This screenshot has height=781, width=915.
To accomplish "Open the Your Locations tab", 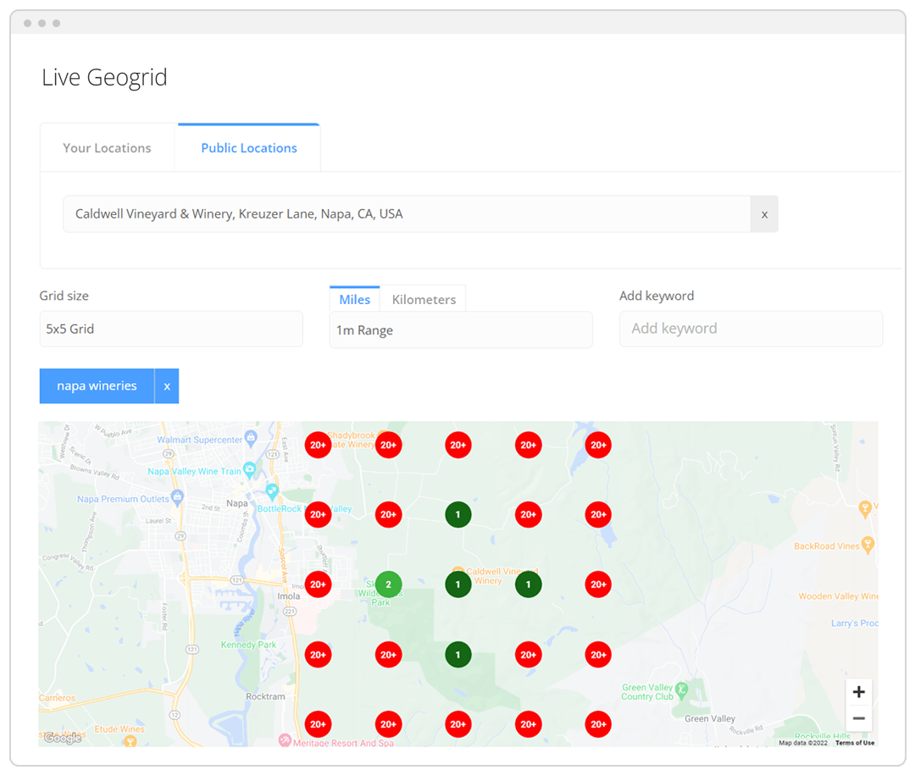I will click(x=107, y=148).
